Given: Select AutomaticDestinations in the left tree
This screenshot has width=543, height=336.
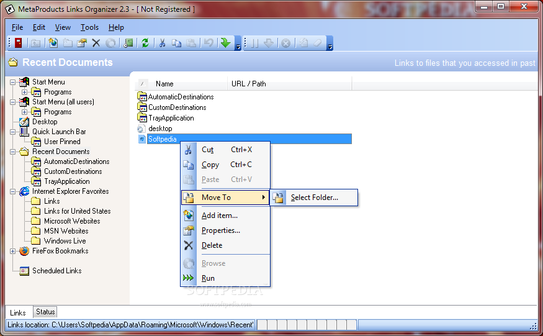Looking at the screenshot, I should (76, 161).
